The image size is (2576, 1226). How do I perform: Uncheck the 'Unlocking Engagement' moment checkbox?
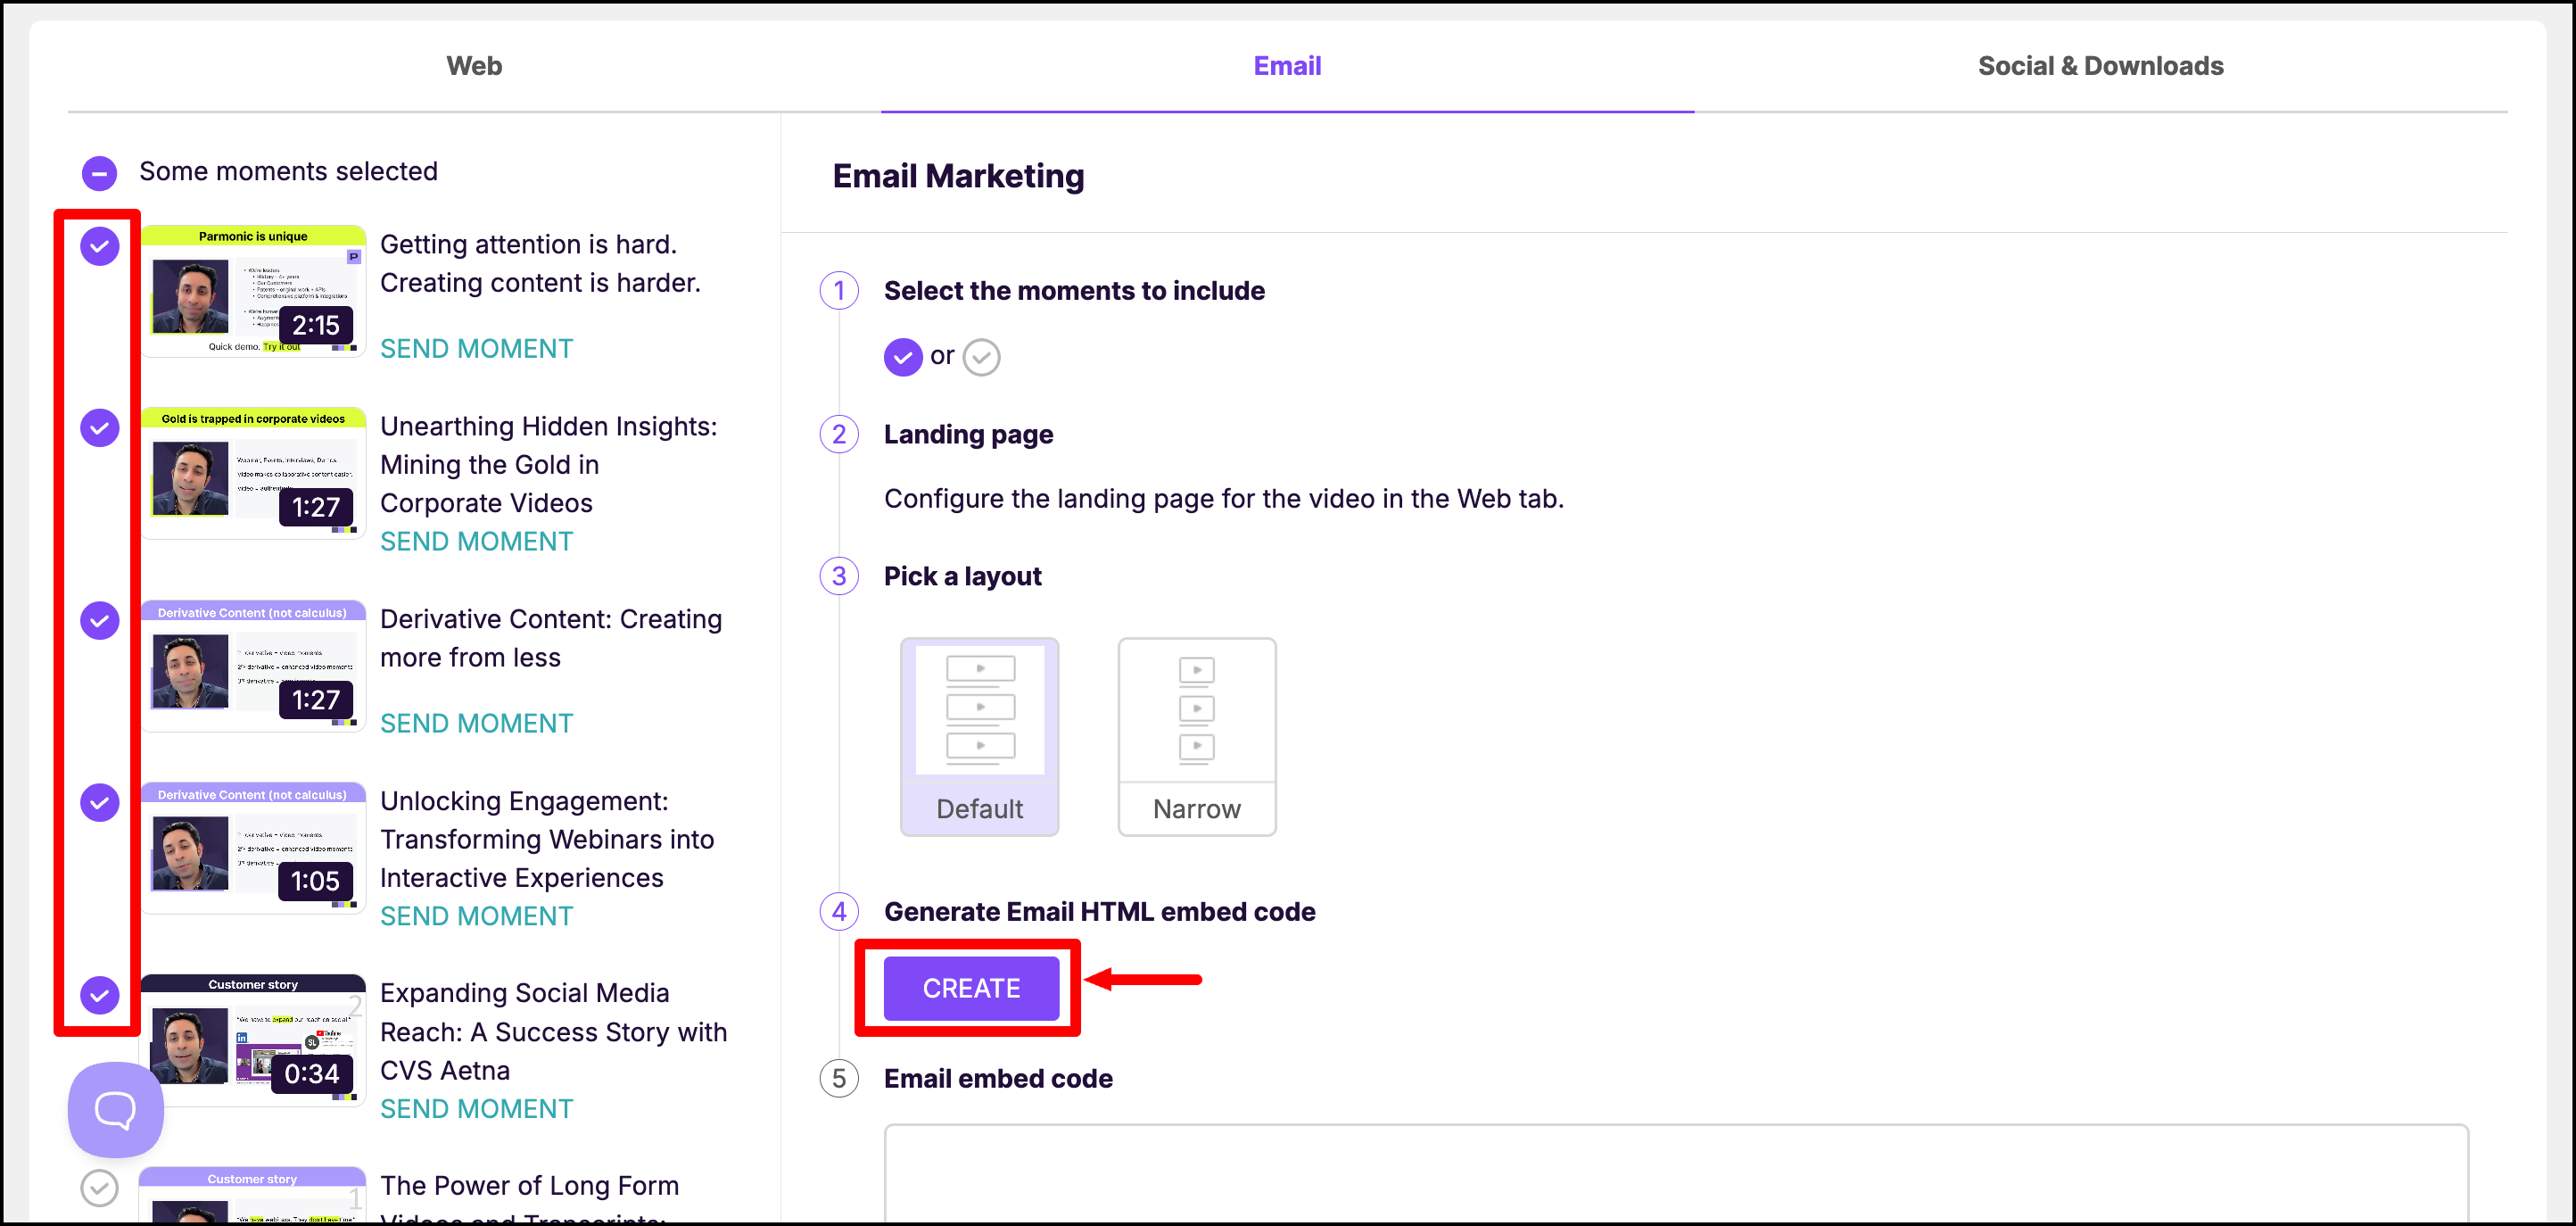100,803
